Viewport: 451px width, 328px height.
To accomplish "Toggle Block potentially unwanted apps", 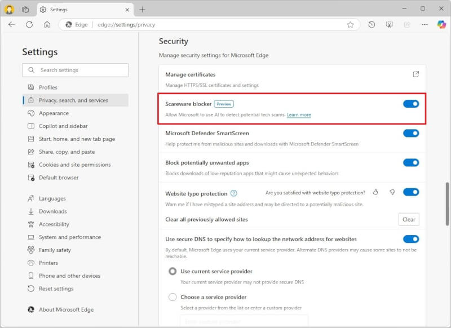I will (411, 162).
